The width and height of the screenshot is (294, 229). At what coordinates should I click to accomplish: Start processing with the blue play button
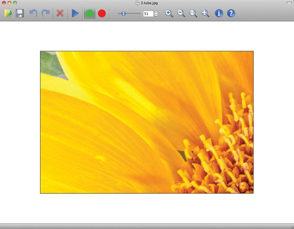(75, 13)
